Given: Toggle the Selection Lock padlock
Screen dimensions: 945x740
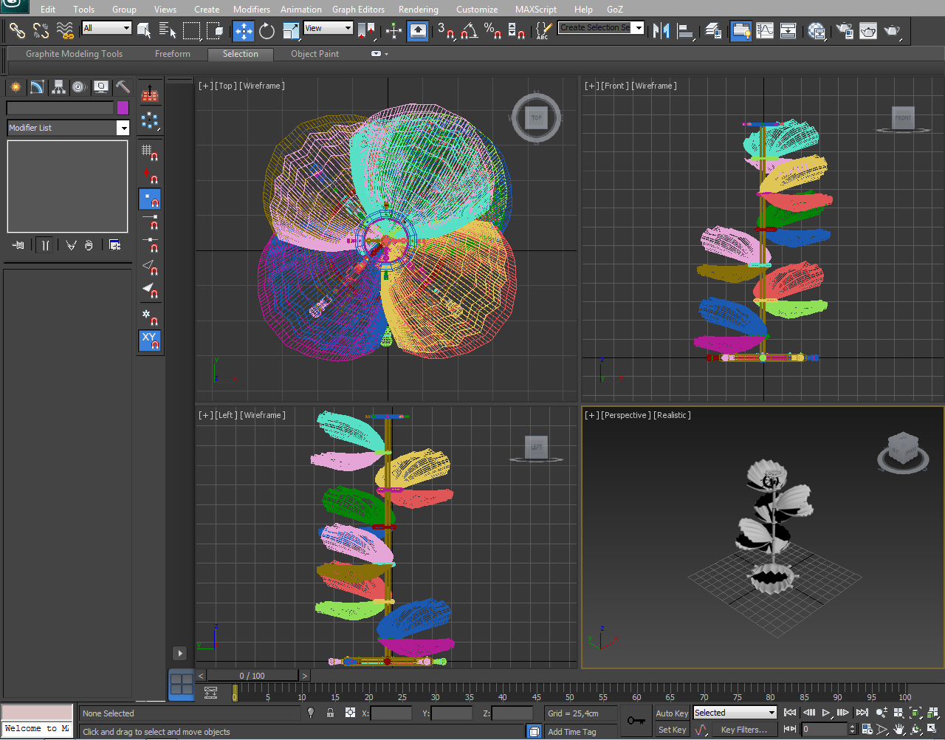Looking at the screenshot, I should click(330, 713).
